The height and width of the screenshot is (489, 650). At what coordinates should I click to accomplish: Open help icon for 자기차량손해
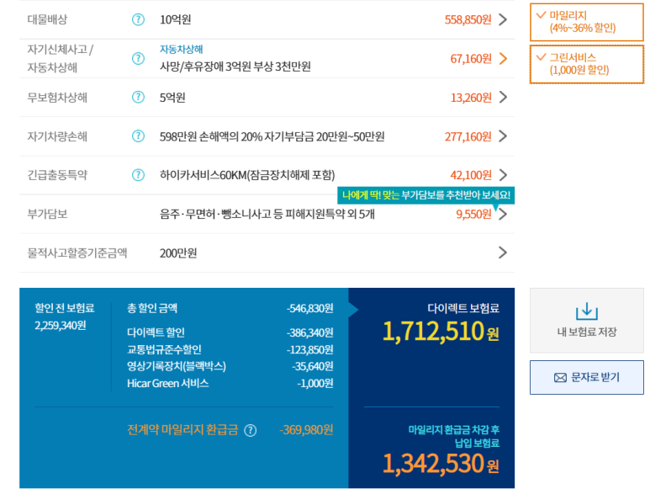pyautogui.click(x=138, y=136)
